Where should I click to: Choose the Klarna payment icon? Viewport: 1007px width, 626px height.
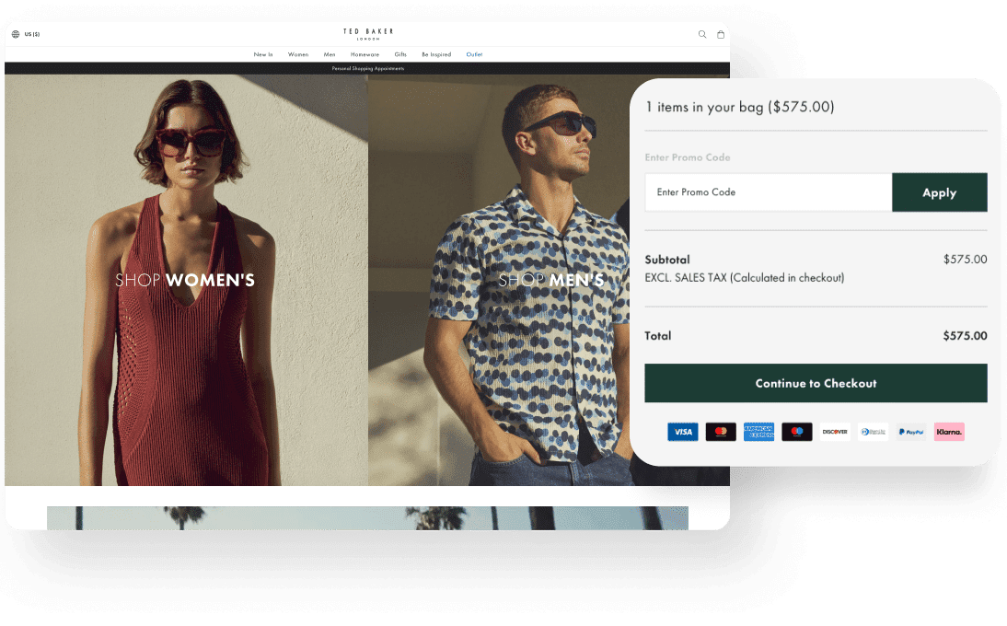[949, 432]
